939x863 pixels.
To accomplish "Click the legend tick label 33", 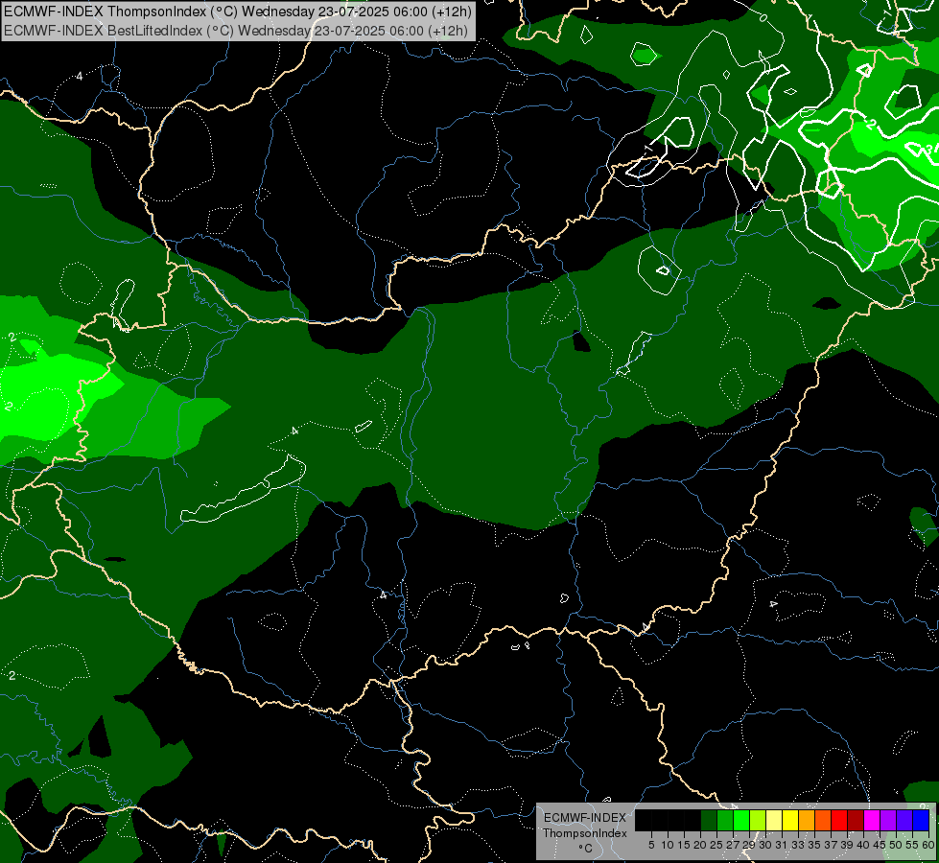I will point(798,845).
